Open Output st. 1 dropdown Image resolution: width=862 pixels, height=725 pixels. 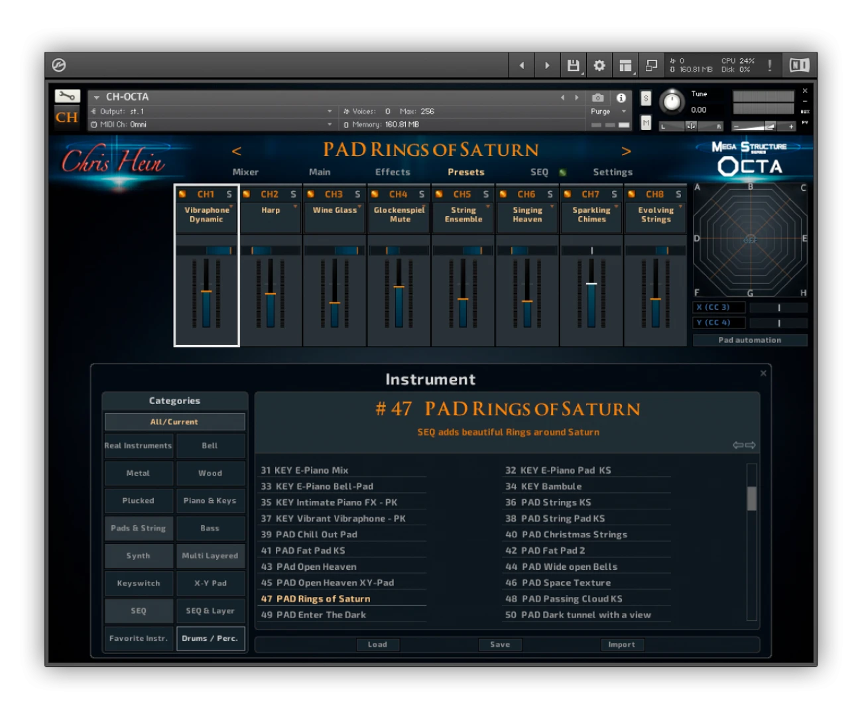pyautogui.click(x=211, y=111)
